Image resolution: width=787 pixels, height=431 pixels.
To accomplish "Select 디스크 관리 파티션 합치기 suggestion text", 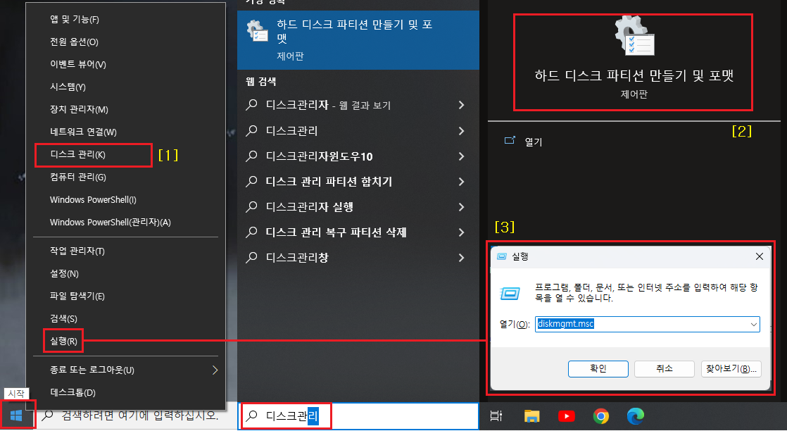I will click(x=329, y=181).
